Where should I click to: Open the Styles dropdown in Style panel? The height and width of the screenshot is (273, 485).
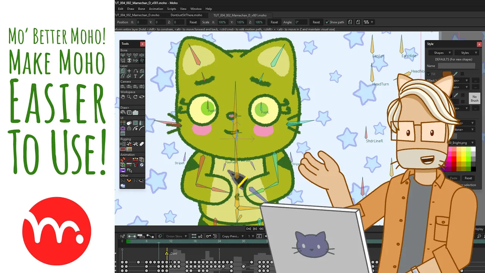click(x=467, y=53)
